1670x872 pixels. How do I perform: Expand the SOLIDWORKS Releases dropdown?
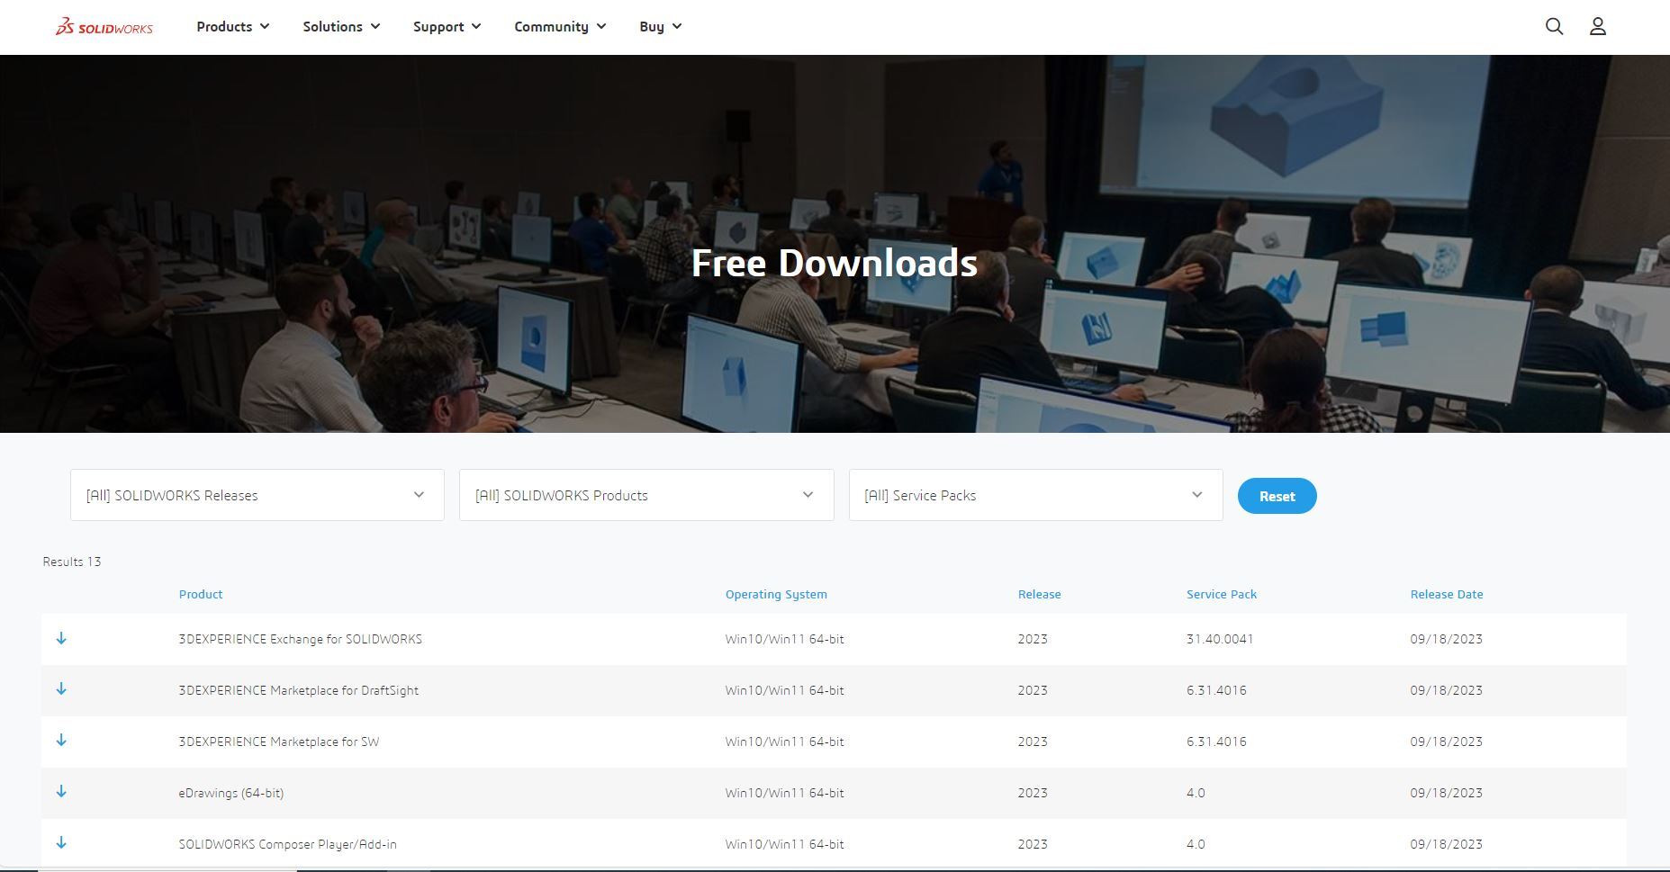[x=257, y=495]
